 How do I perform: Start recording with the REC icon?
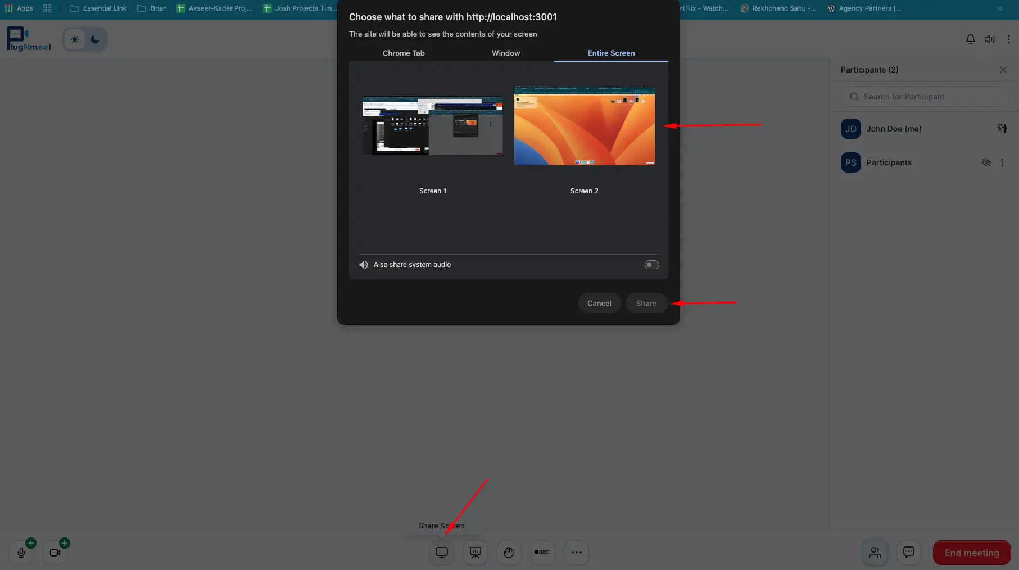[x=542, y=553]
